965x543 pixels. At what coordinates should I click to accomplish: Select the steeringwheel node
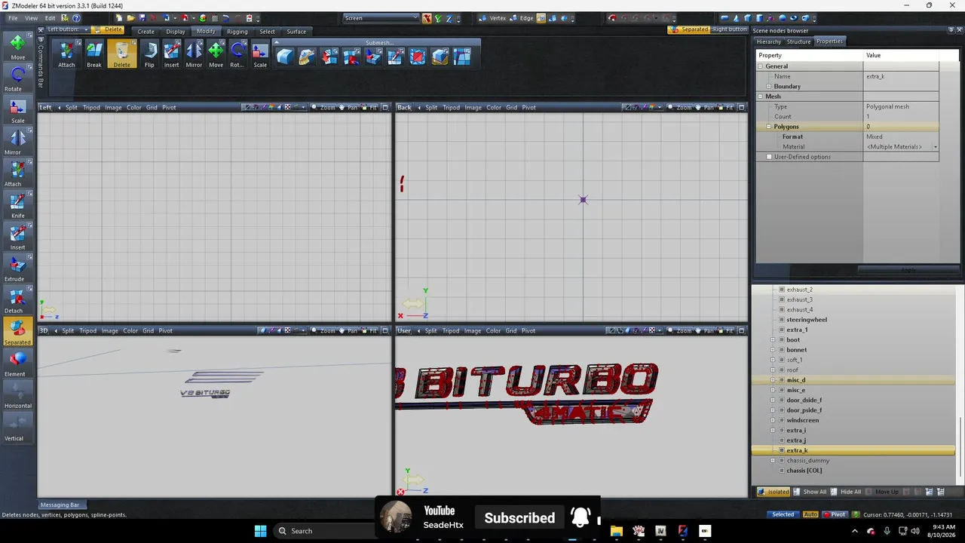[807, 320]
